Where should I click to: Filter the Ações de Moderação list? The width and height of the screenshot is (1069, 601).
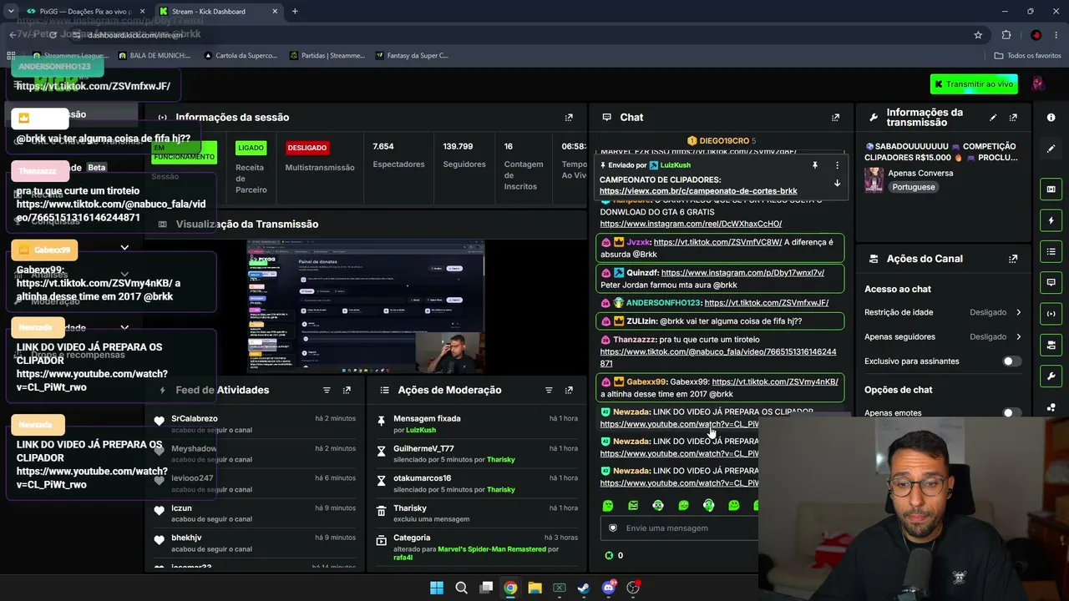[x=549, y=390]
